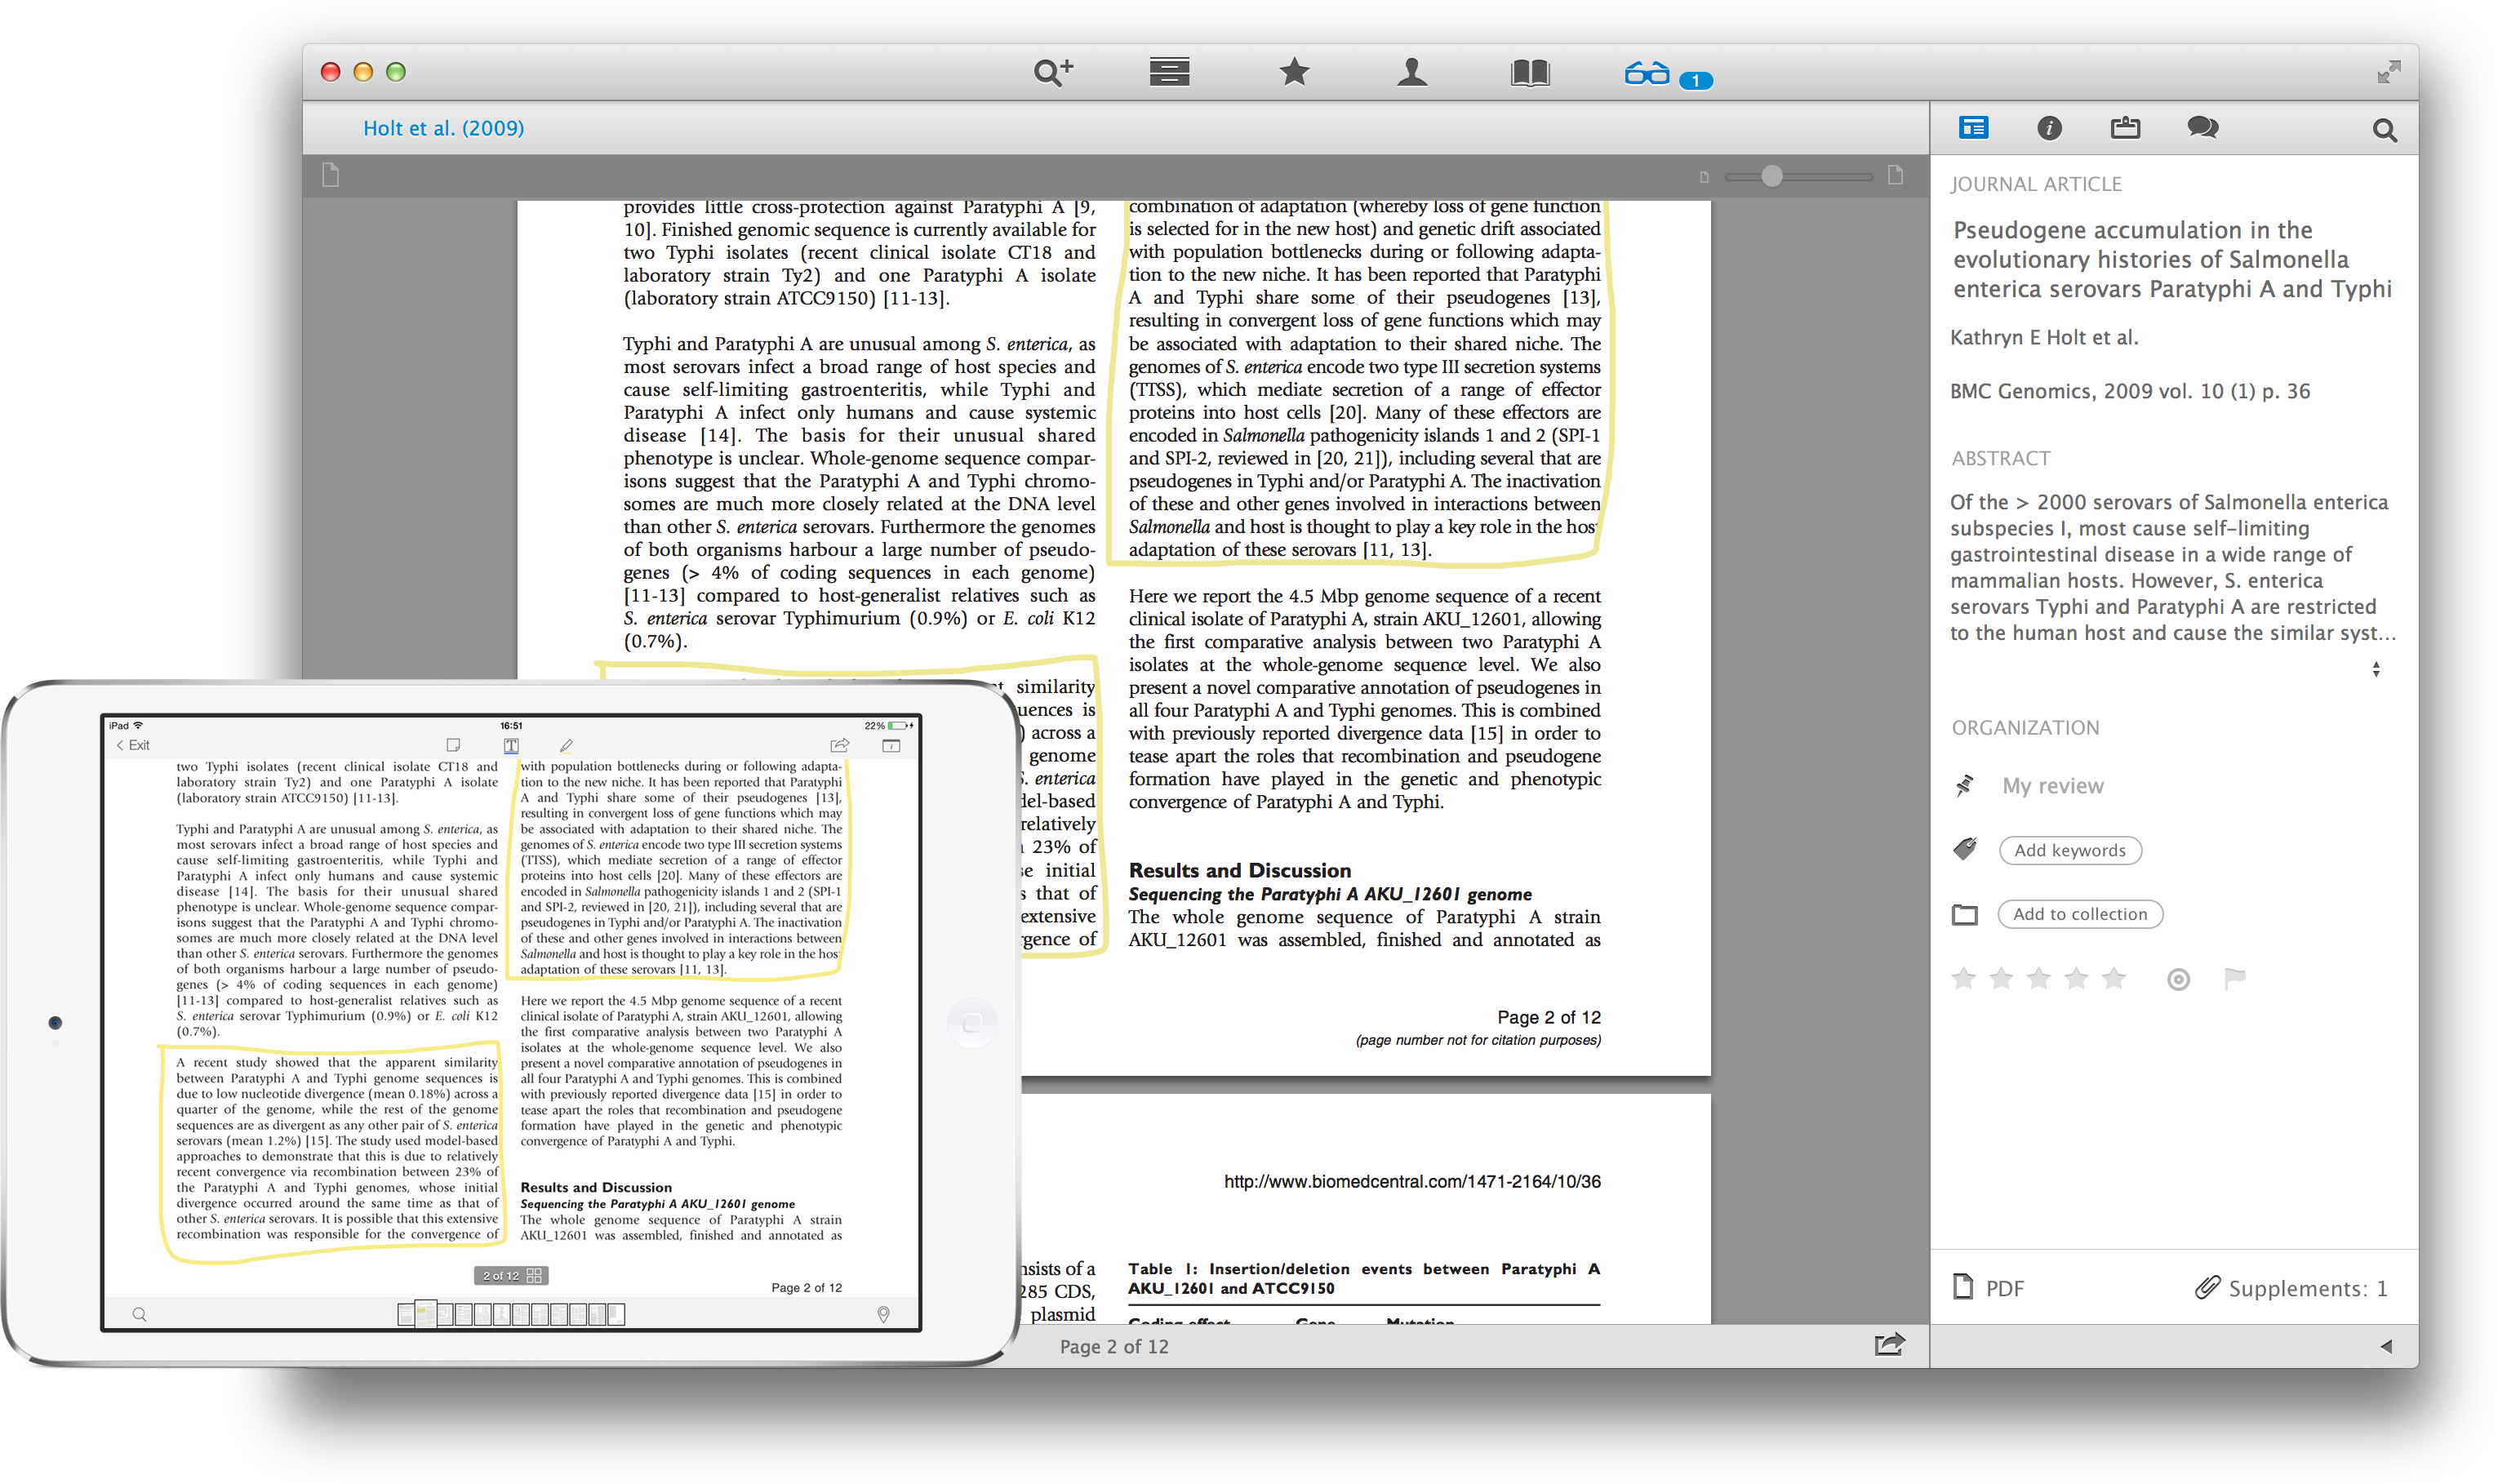The width and height of the screenshot is (2498, 1484).
Task: Click the page icon left of the reader bar
Action: pos(331,175)
